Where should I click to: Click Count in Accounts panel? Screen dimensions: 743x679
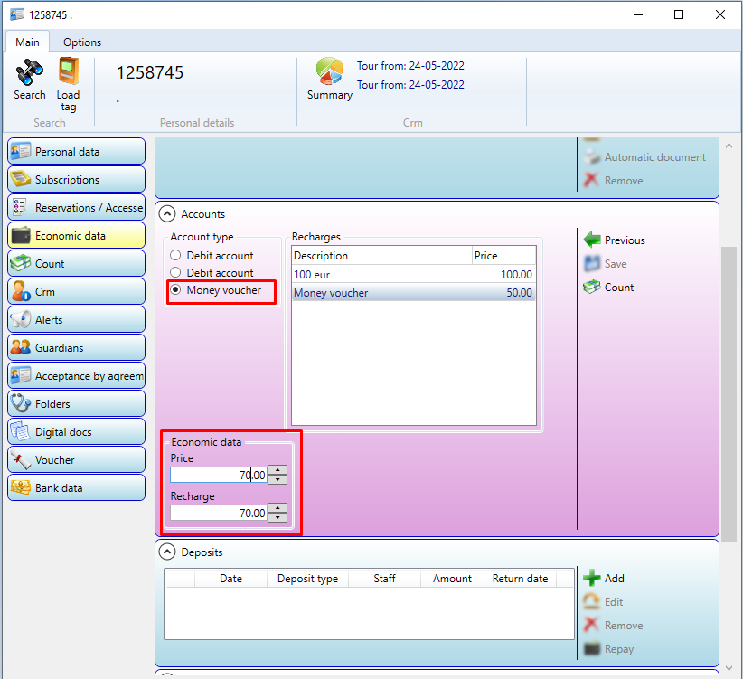click(609, 288)
